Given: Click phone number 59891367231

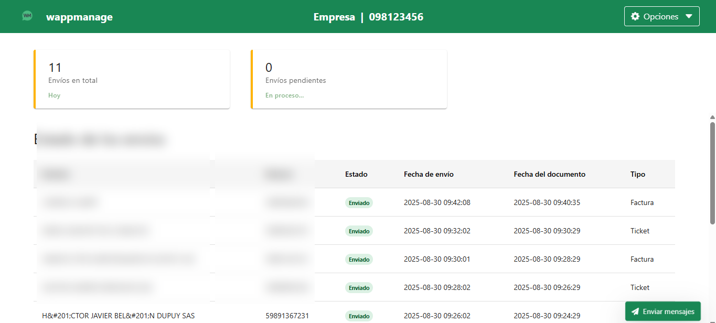Looking at the screenshot, I should coord(287,316).
